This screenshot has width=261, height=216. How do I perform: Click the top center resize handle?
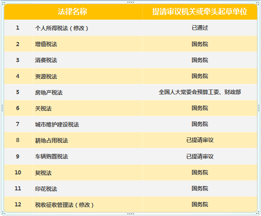[x=130, y=2]
